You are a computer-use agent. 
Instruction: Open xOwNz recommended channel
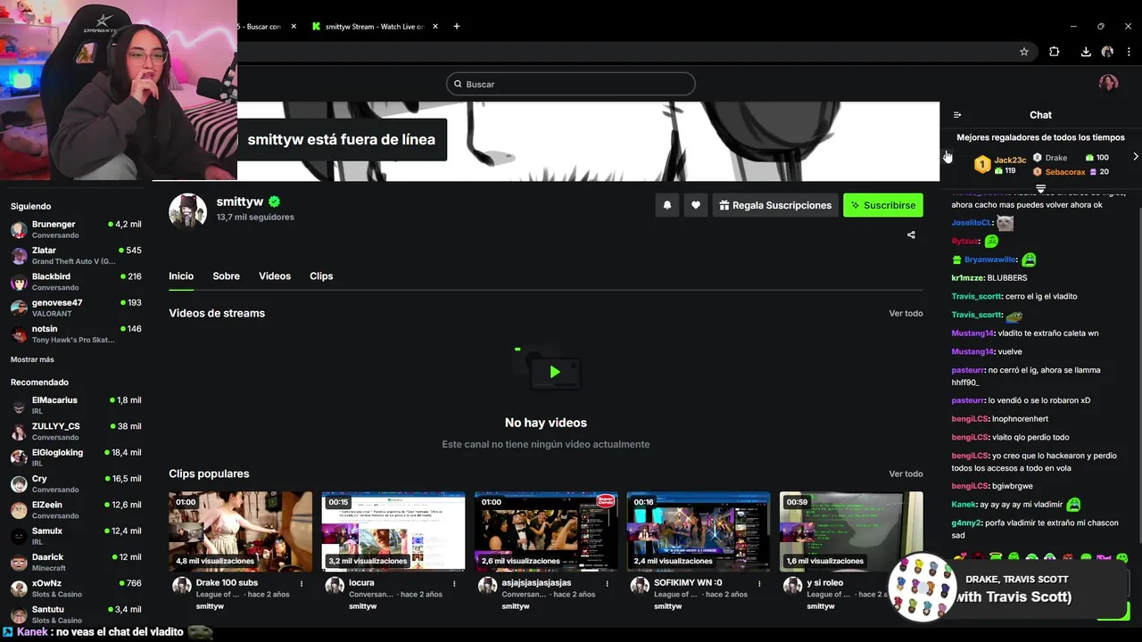pos(76,588)
